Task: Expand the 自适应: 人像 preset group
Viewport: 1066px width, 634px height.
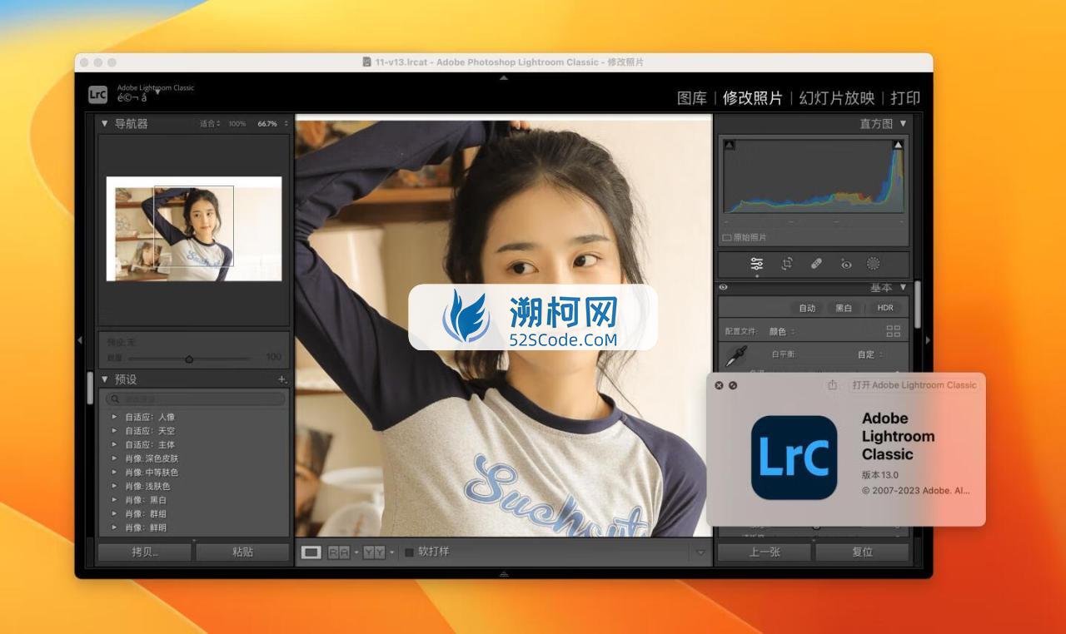Action: 115,417
